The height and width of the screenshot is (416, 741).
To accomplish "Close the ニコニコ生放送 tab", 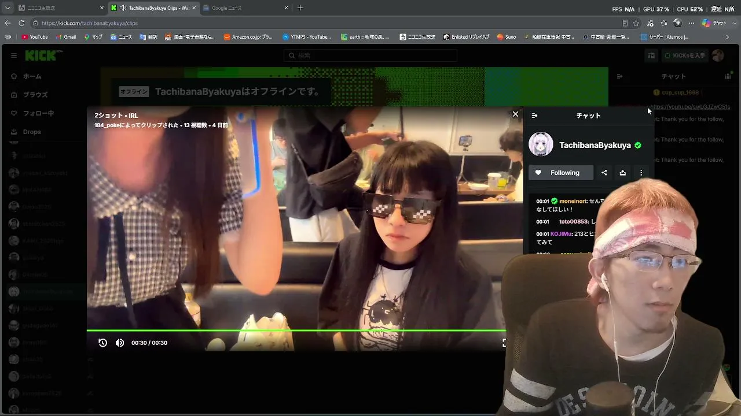I will coord(102,8).
